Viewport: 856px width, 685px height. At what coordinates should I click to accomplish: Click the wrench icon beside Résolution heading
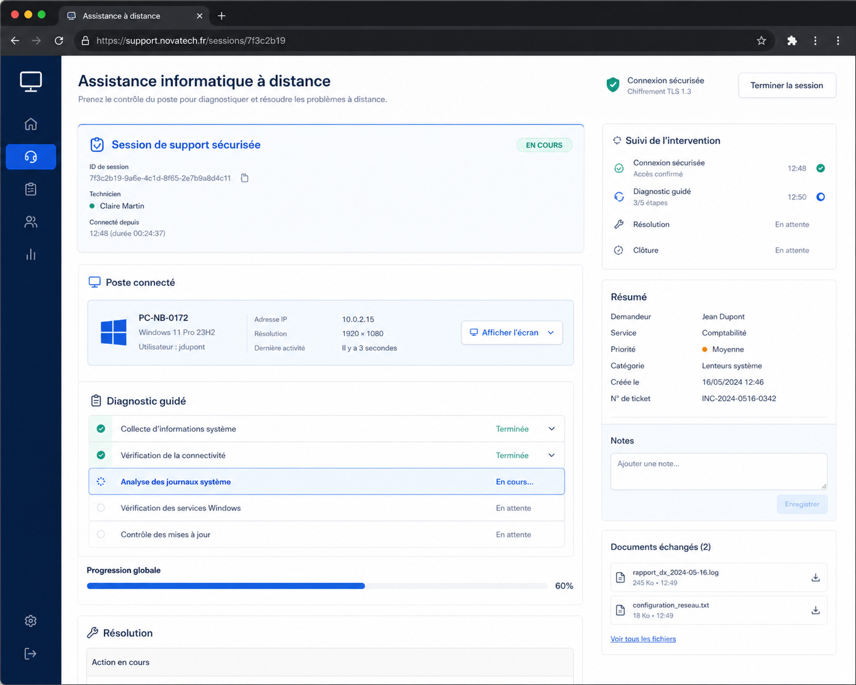coord(93,632)
